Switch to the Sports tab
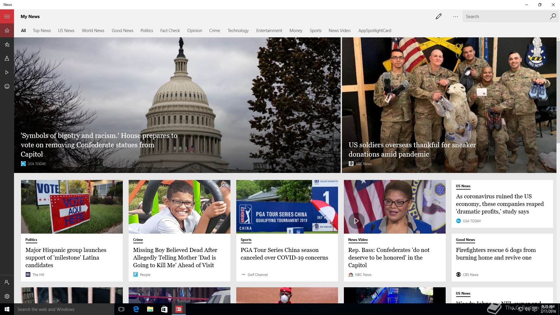The image size is (560, 315). [316, 31]
